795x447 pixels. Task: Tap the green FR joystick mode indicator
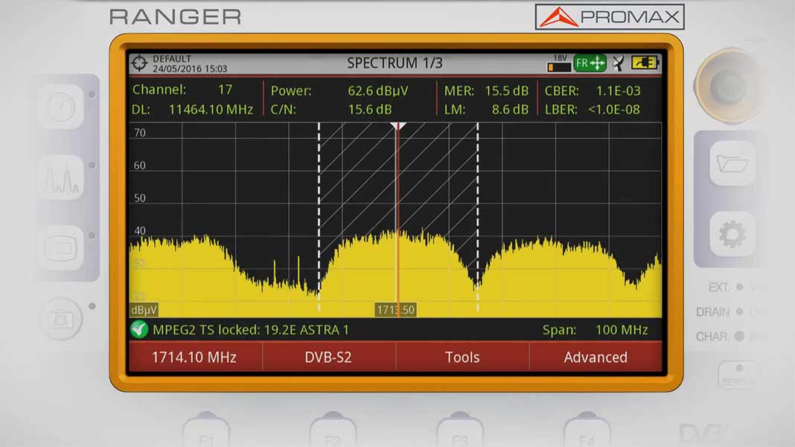click(x=590, y=64)
